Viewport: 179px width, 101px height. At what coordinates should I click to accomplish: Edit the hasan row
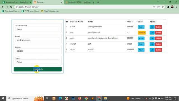pos(152,27)
